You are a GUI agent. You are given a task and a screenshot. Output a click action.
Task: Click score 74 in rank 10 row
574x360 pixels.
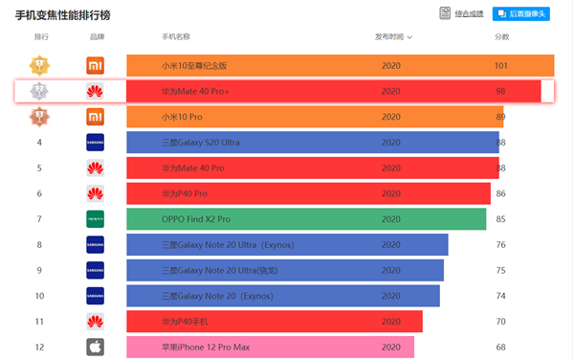500,296
